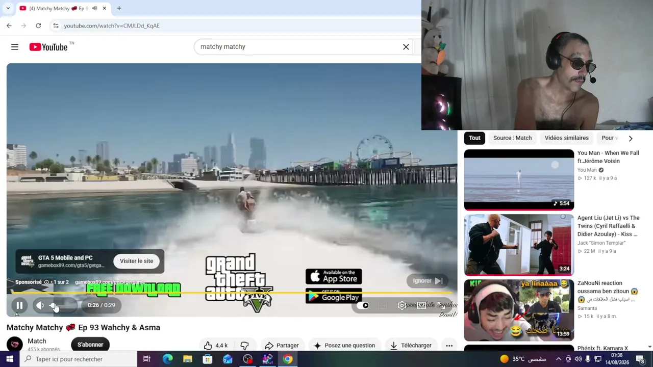Show hidden system tray icons chevron
653x367 pixels.
click(x=558, y=359)
